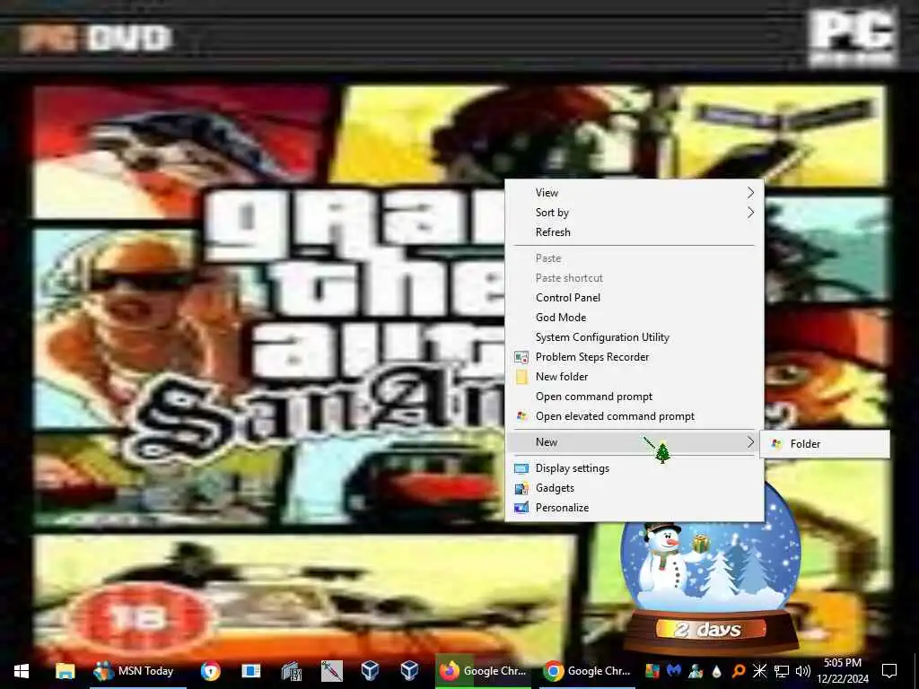Expand the Sort by submenu arrow
Image resolution: width=919 pixels, height=689 pixels.
(x=750, y=212)
